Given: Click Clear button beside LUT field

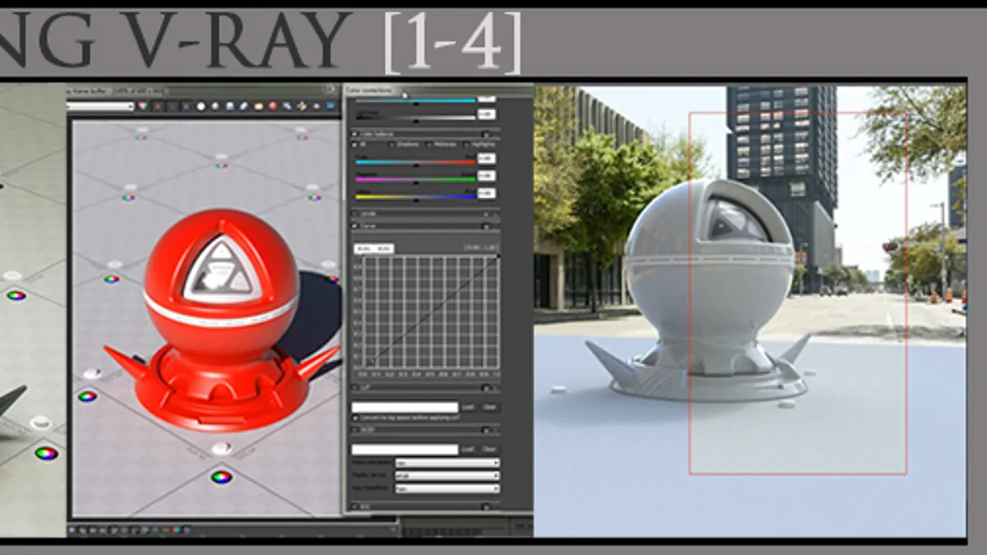Looking at the screenshot, I should pos(489,407).
